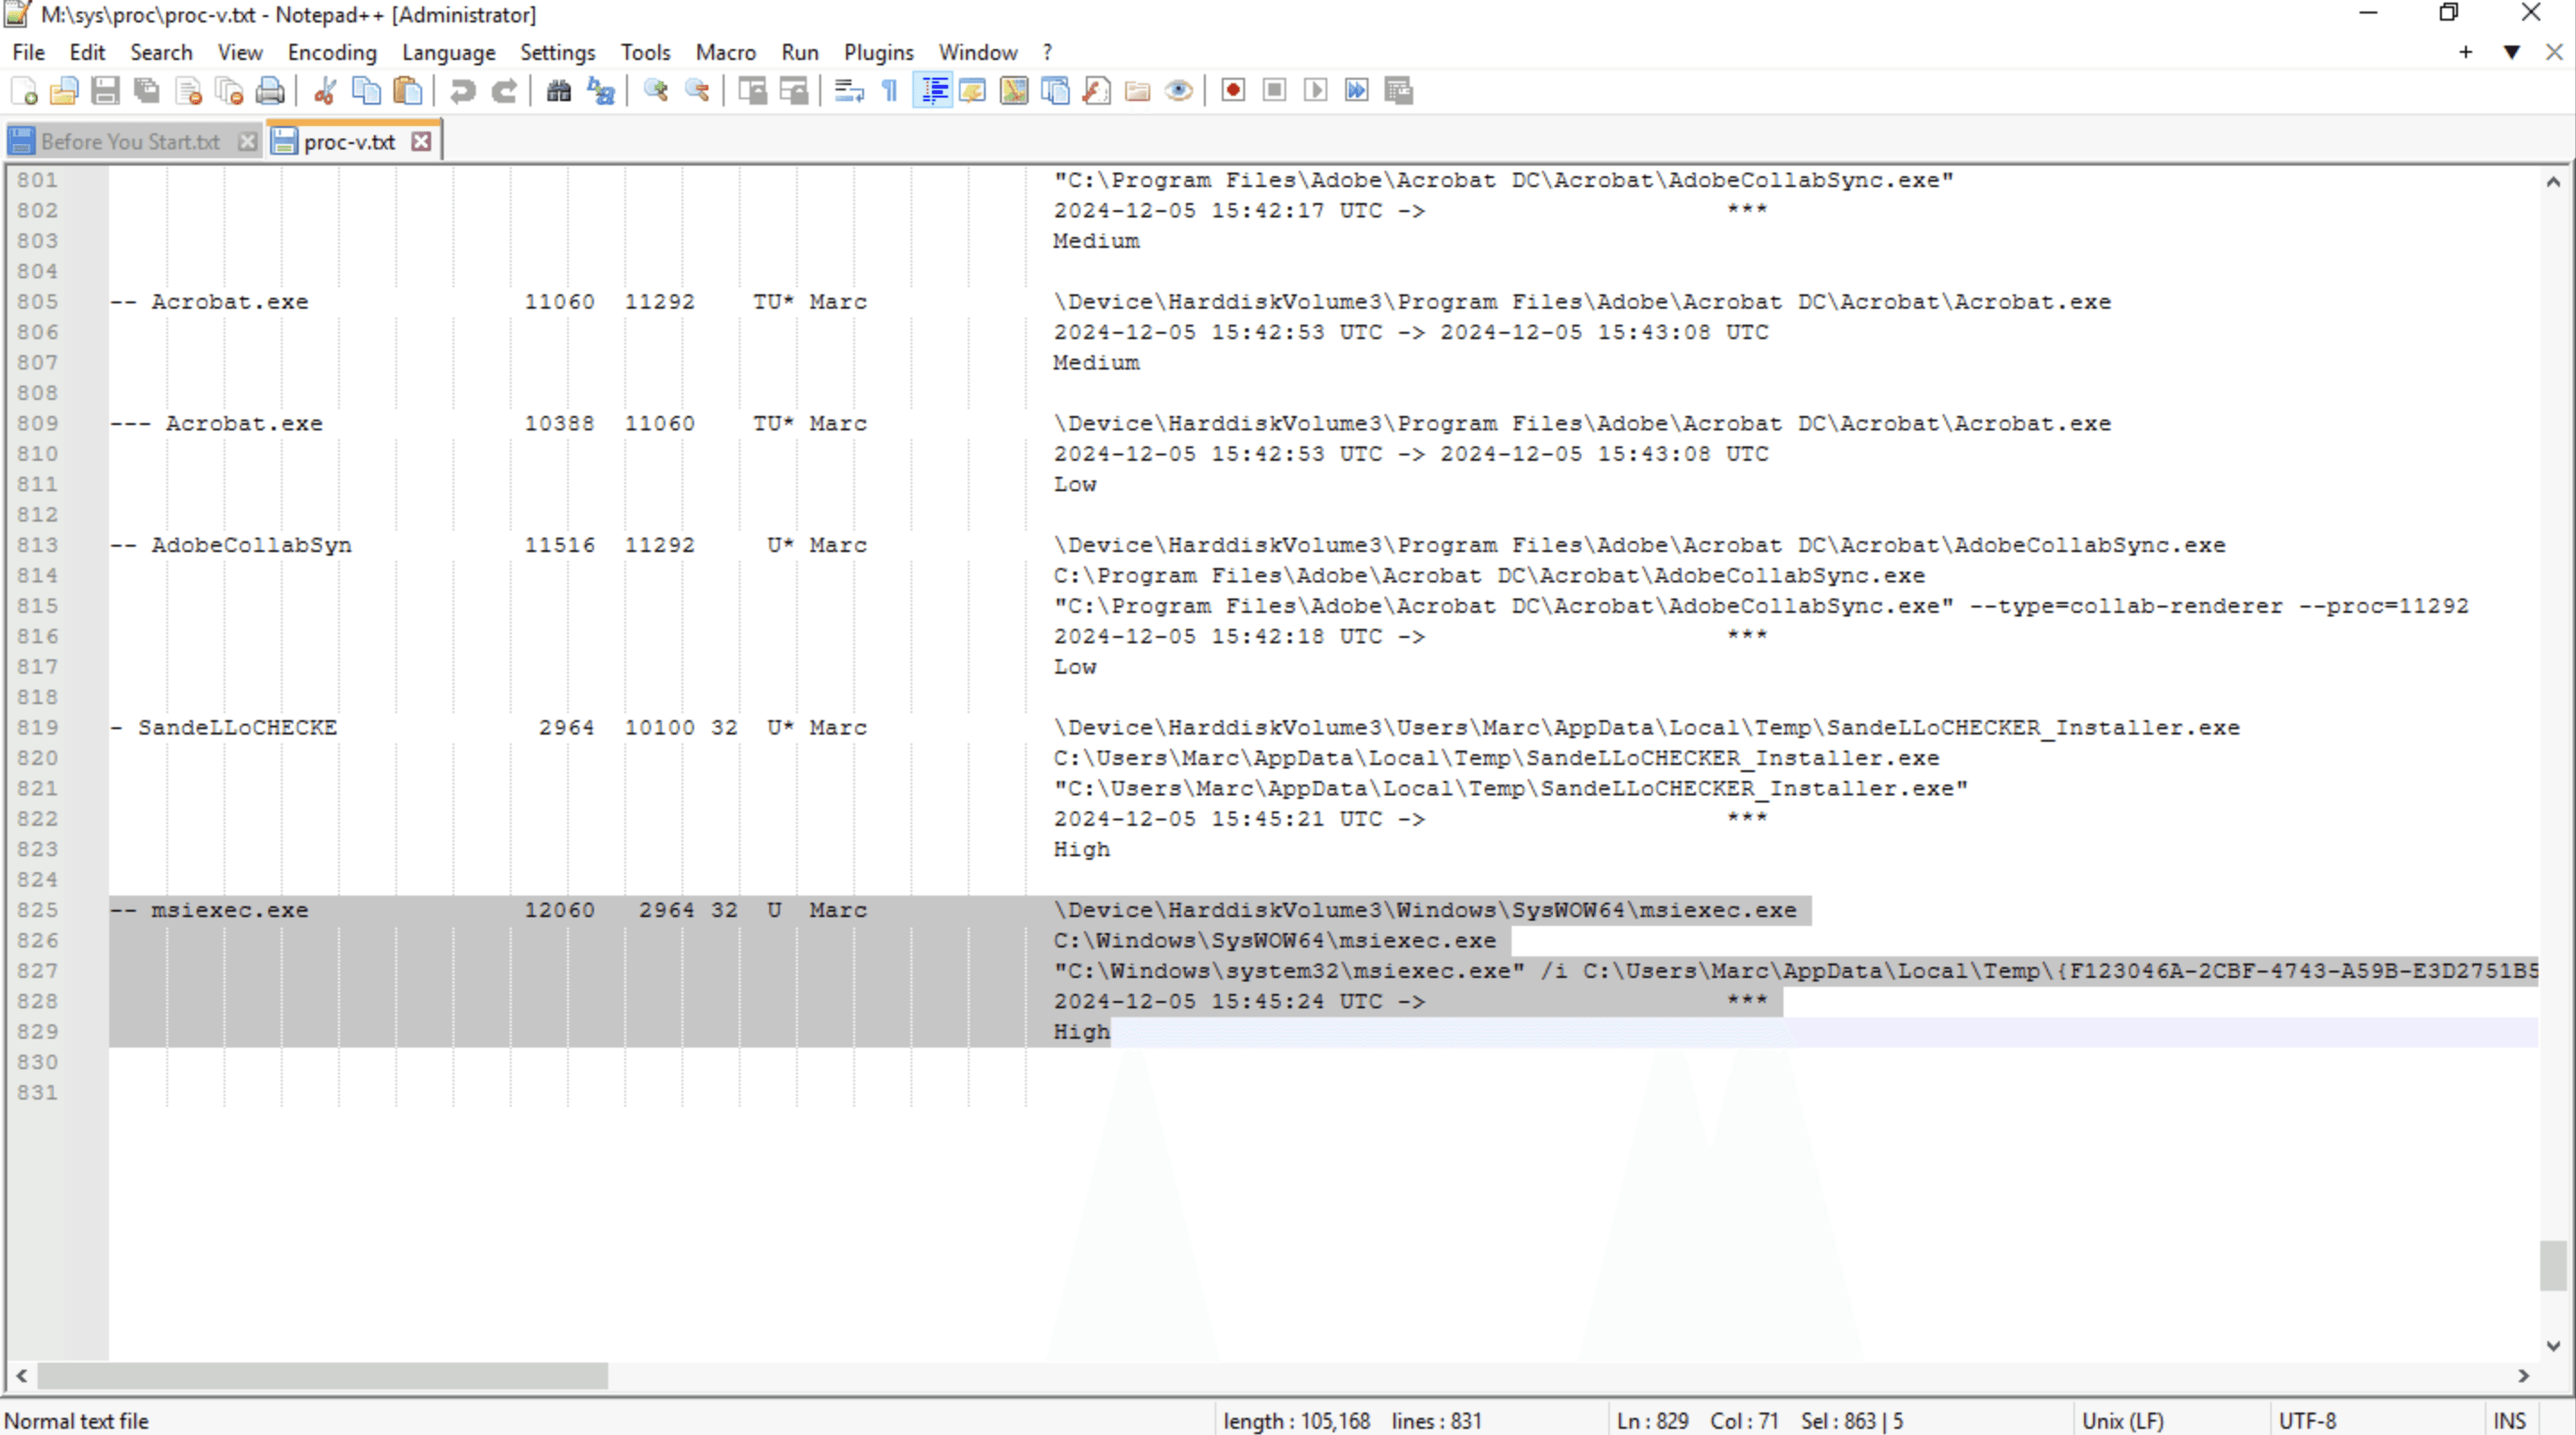Open the Language menu

tap(448, 52)
